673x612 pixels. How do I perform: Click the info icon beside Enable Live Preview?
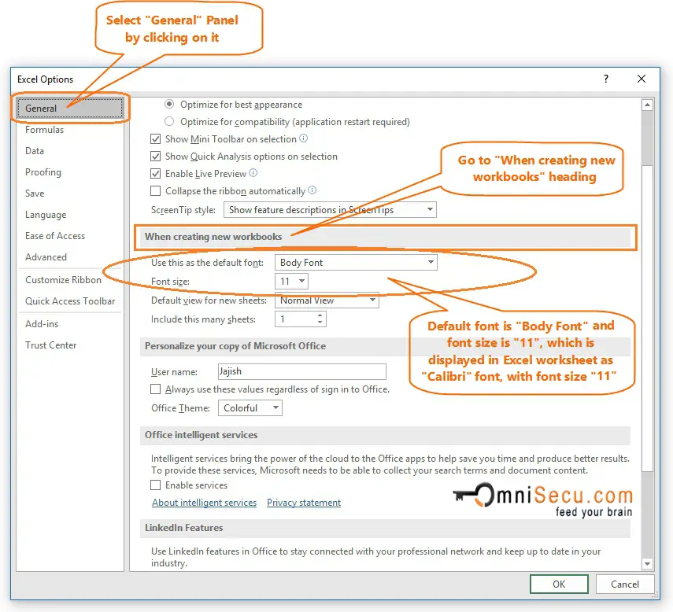point(253,173)
